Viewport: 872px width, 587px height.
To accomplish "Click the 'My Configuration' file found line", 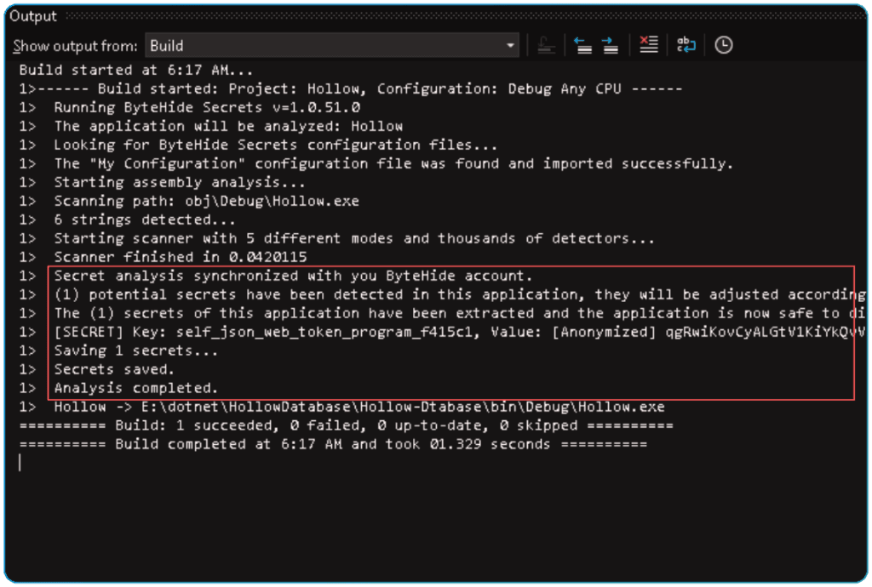I will (x=393, y=164).
